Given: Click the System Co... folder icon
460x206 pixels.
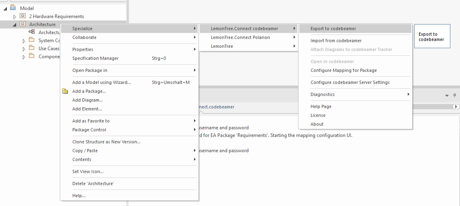Looking at the screenshot, I should [x=32, y=40].
